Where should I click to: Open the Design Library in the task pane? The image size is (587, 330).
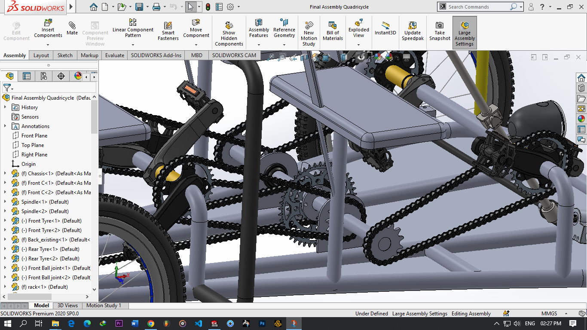[x=581, y=88]
